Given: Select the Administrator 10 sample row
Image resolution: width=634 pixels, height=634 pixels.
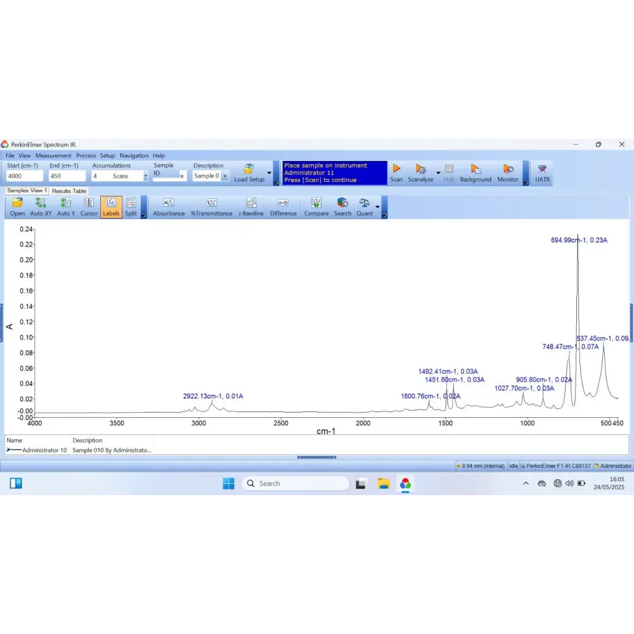Looking at the screenshot, I should point(79,450).
